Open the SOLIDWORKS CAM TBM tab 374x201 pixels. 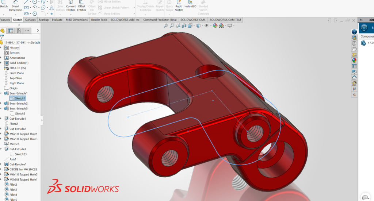[x=225, y=20]
